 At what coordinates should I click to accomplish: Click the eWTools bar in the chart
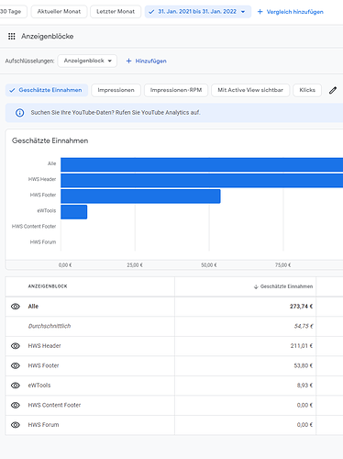click(x=74, y=212)
